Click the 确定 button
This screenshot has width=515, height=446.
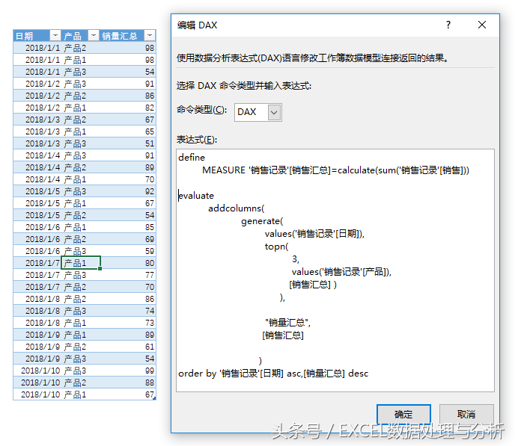click(x=403, y=414)
